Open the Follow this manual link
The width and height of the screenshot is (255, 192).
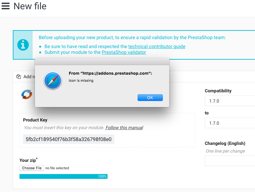click(124, 128)
